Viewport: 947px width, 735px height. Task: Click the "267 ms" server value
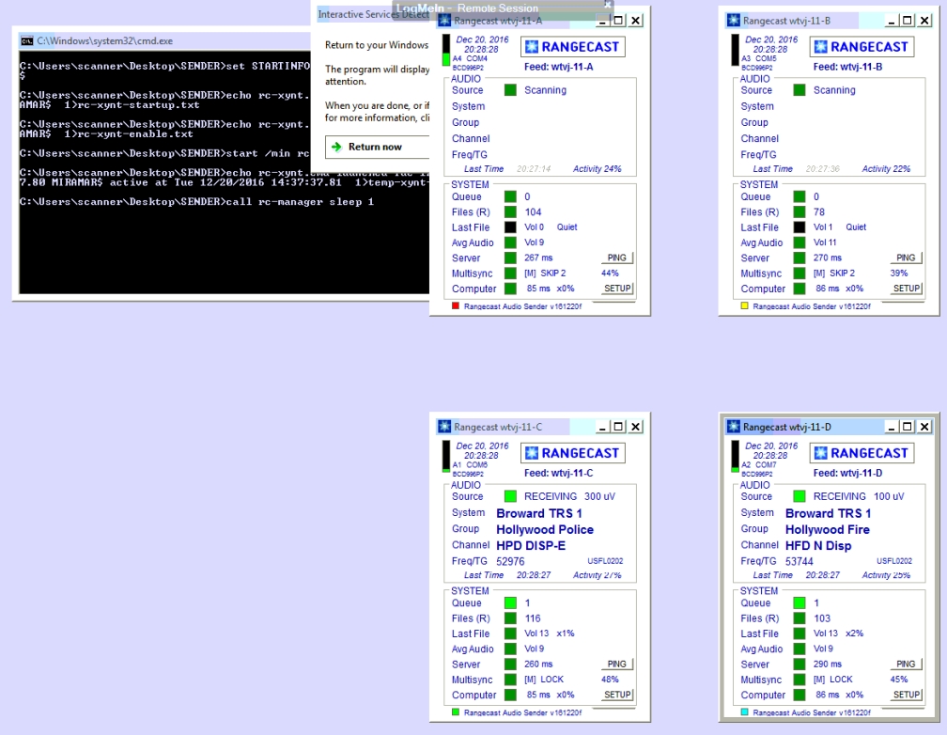tap(538, 258)
